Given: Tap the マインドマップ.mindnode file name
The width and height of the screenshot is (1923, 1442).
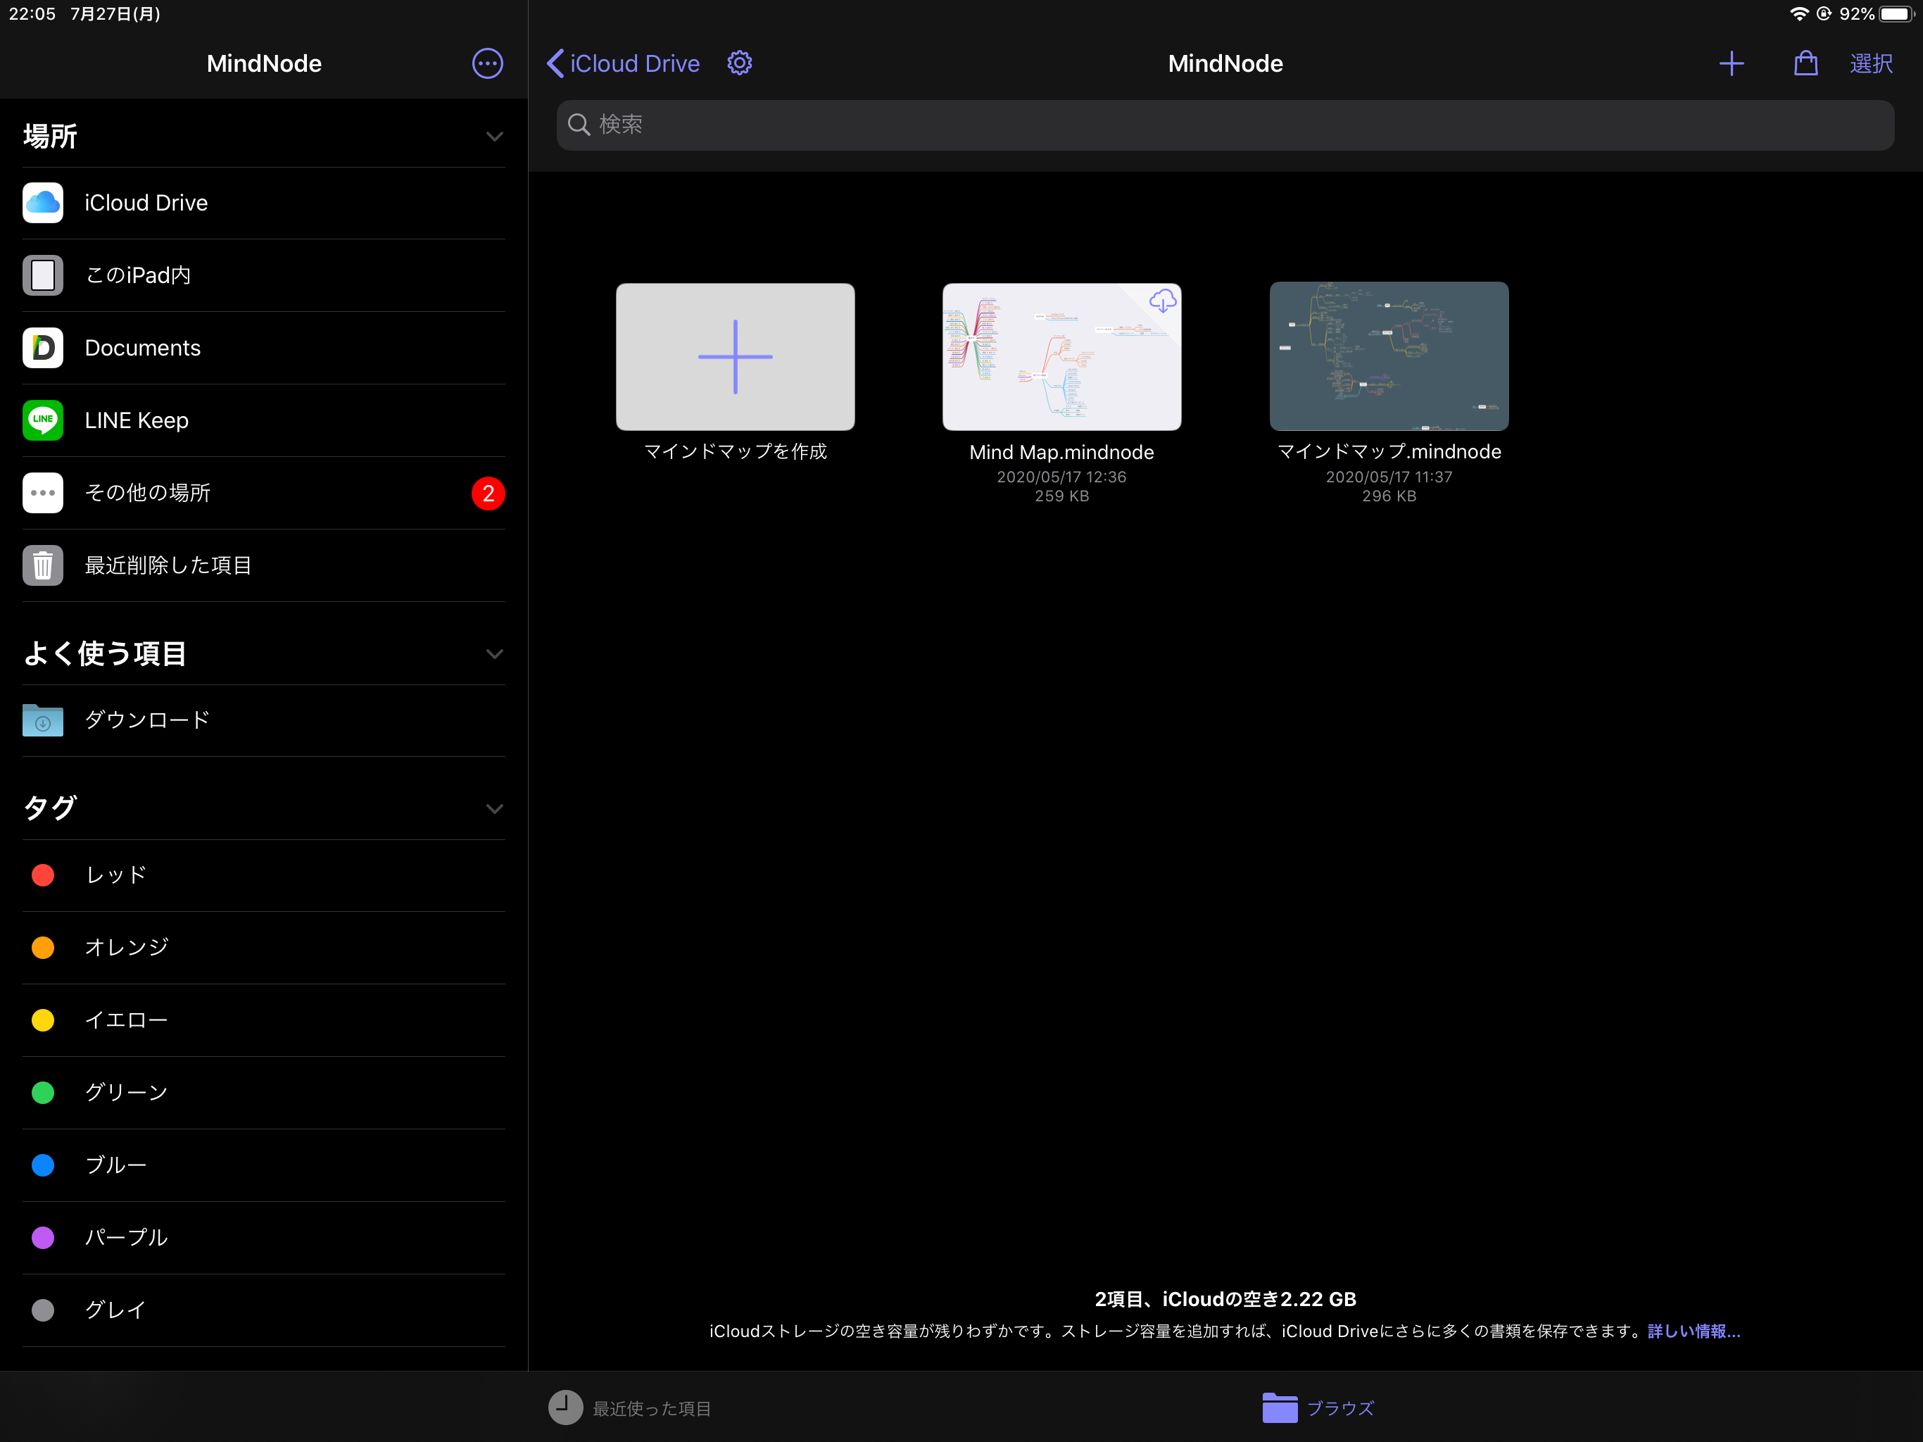Looking at the screenshot, I should 1388,451.
